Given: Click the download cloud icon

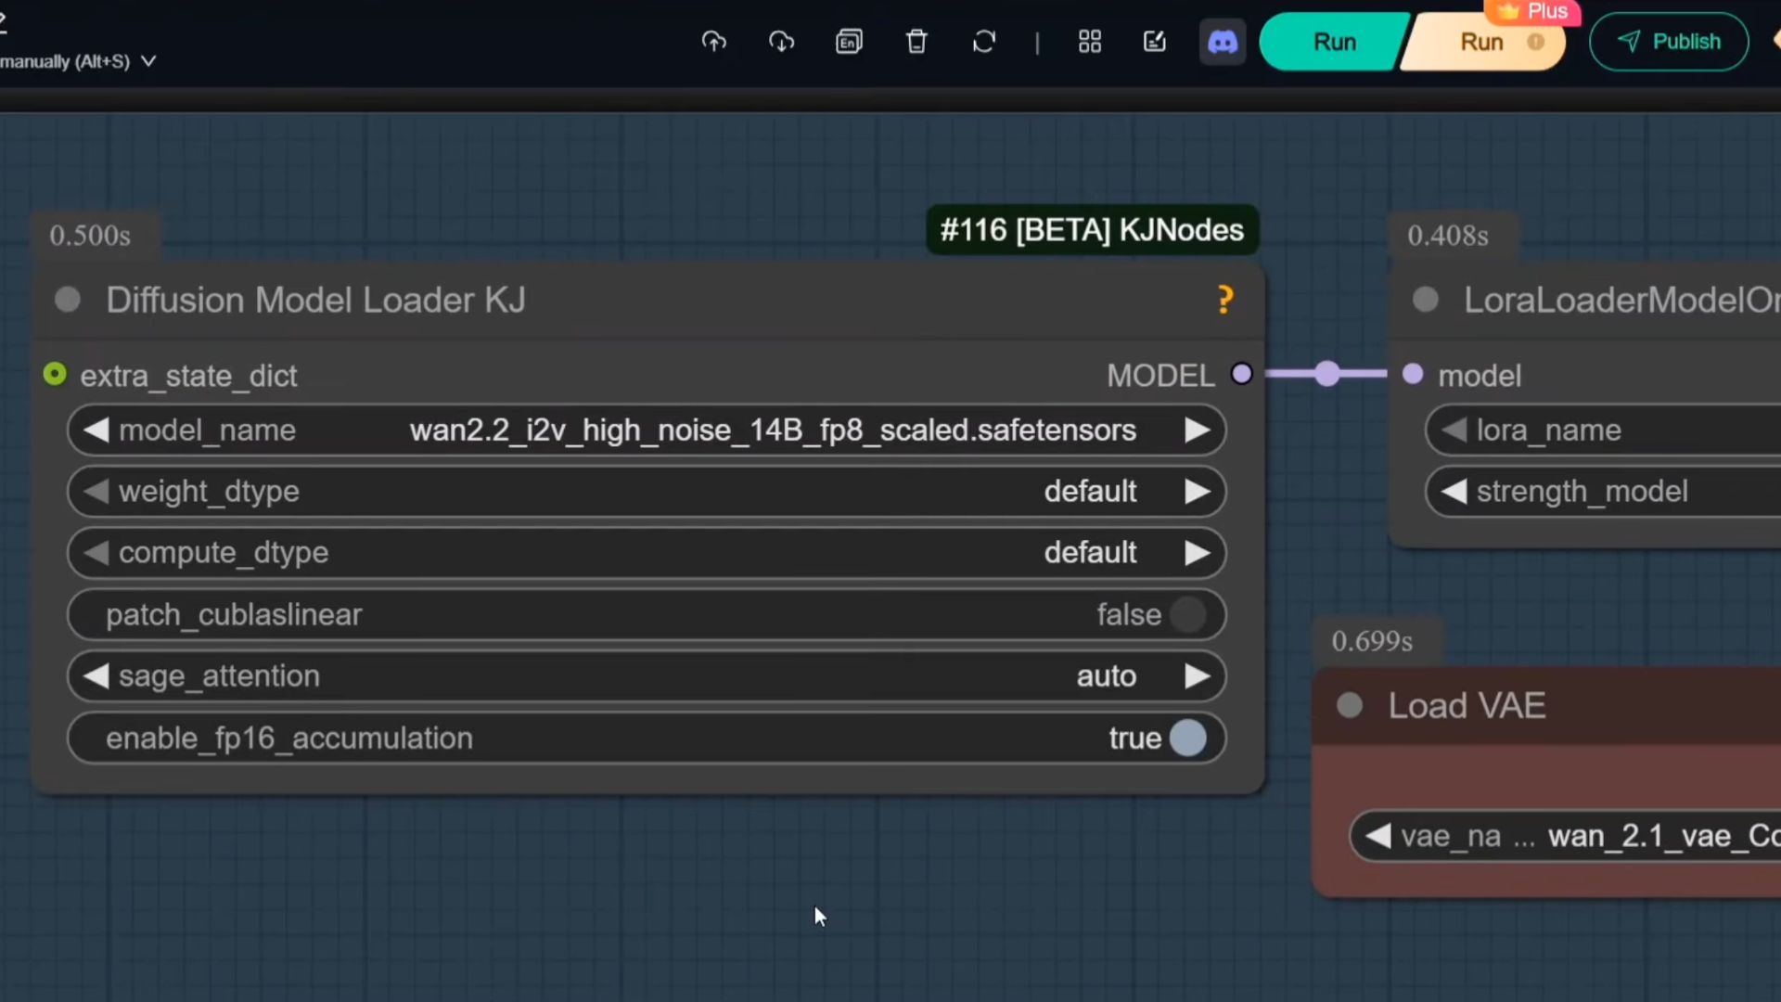Looking at the screenshot, I should pyautogui.click(x=781, y=42).
